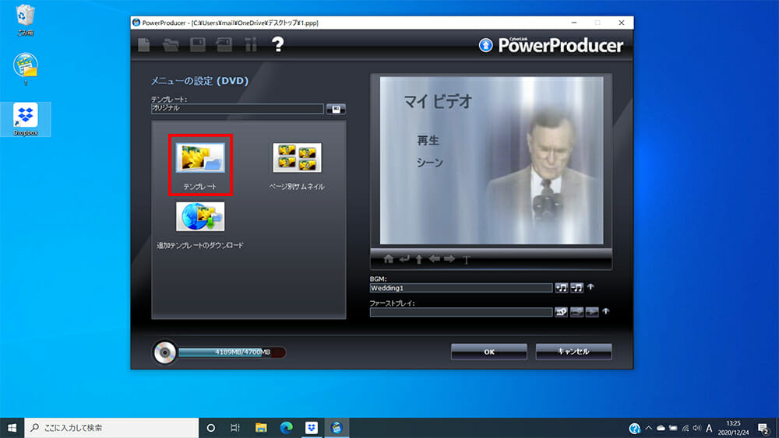Click the PowerProducer taskbar icon
Screen dimensions: 779x438
337,428
